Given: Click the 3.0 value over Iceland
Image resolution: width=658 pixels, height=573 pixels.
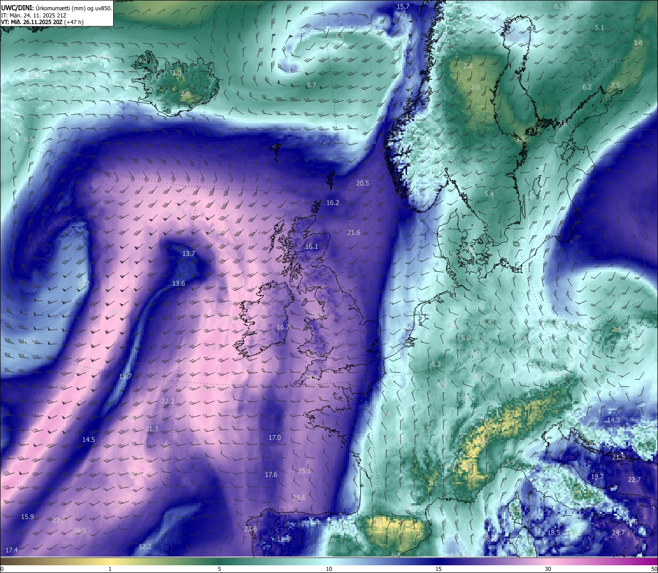Looking at the screenshot, I should (x=176, y=73).
